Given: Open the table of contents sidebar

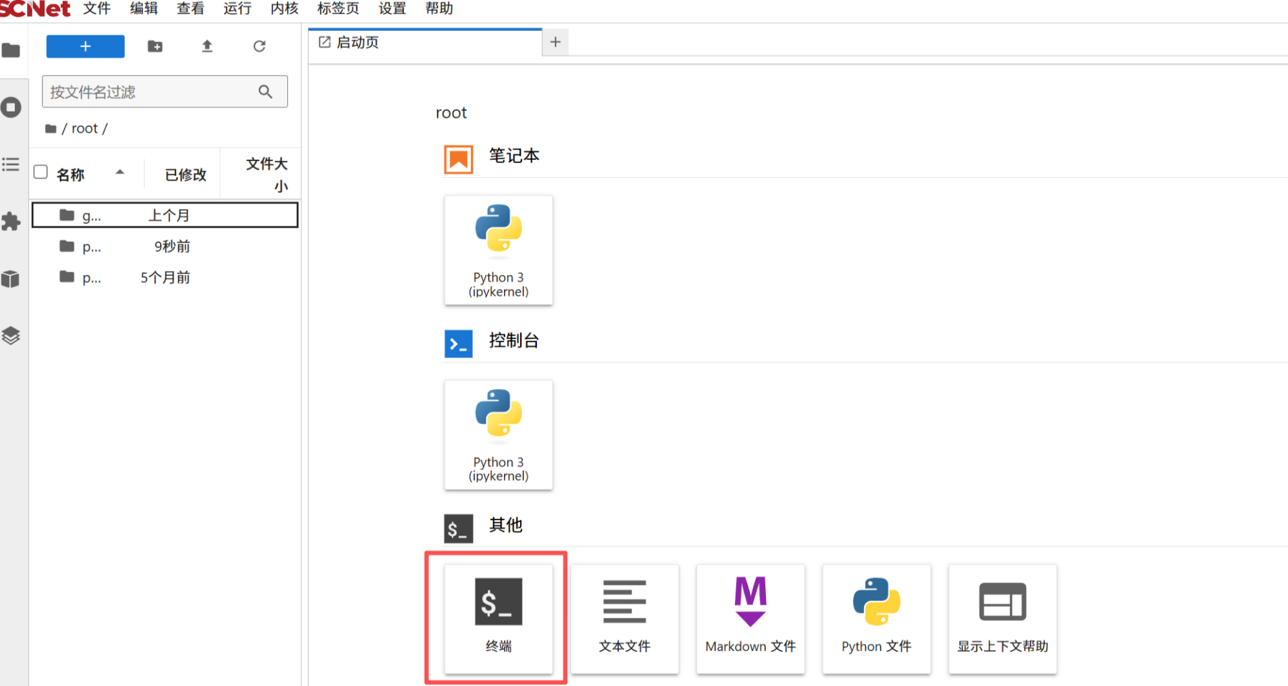Looking at the screenshot, I should pos(11,164).
